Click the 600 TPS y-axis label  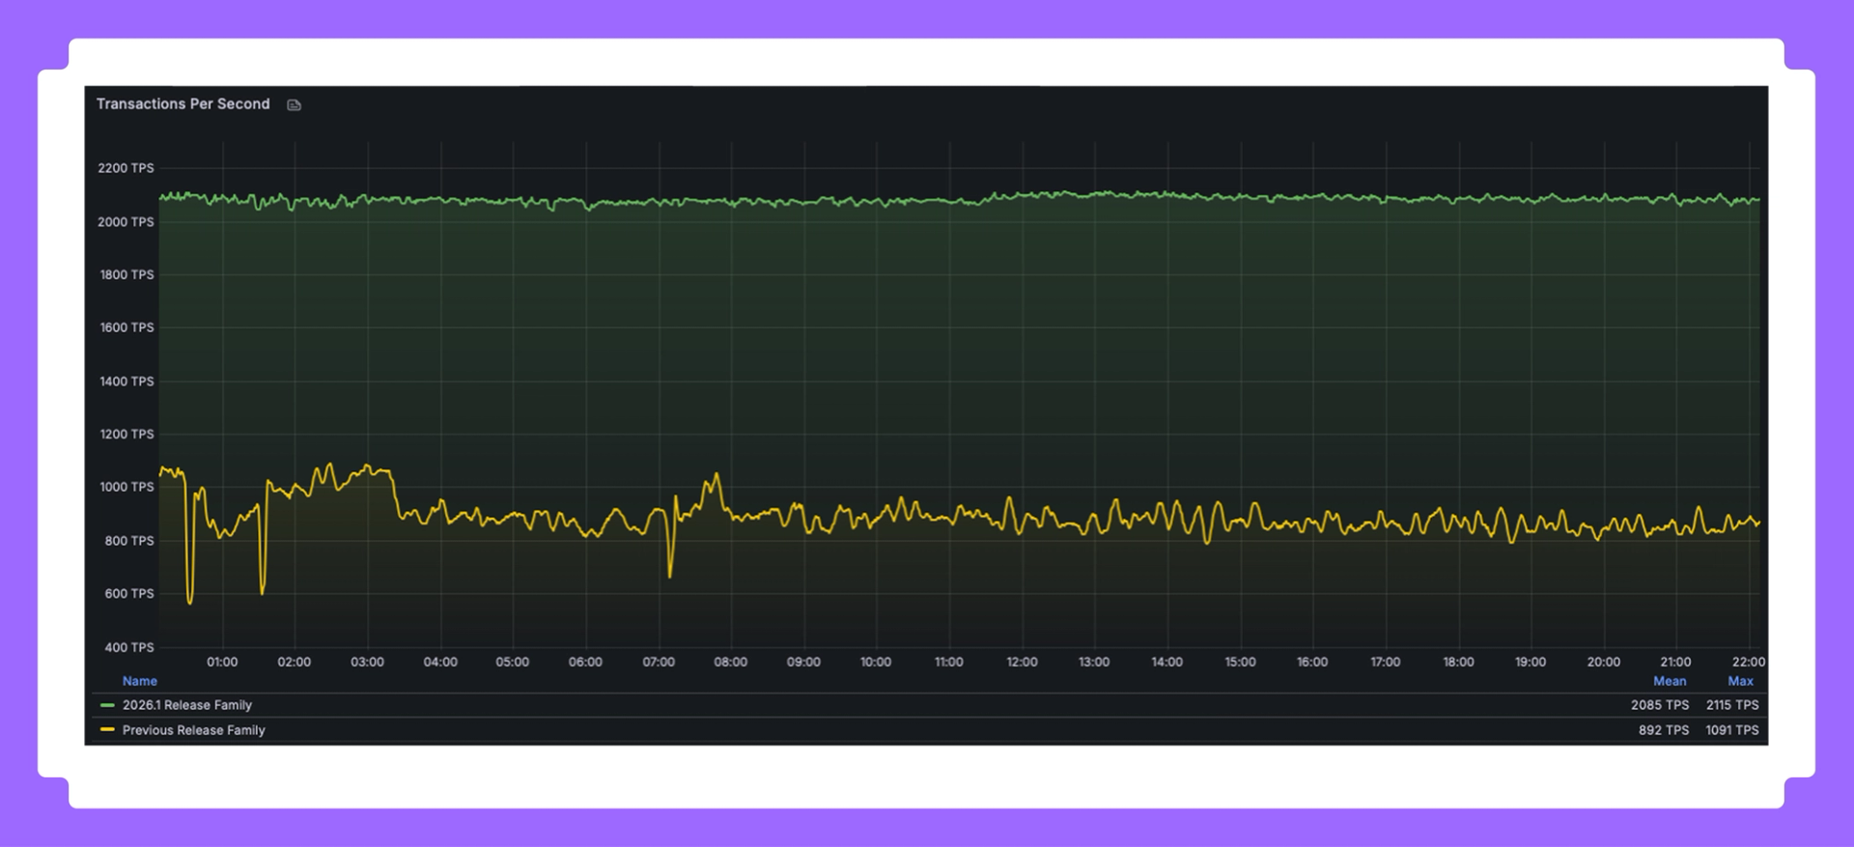129,594
